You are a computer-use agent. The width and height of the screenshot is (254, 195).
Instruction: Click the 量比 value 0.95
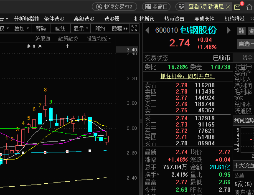pyautogui.click(x=225, y=175)
